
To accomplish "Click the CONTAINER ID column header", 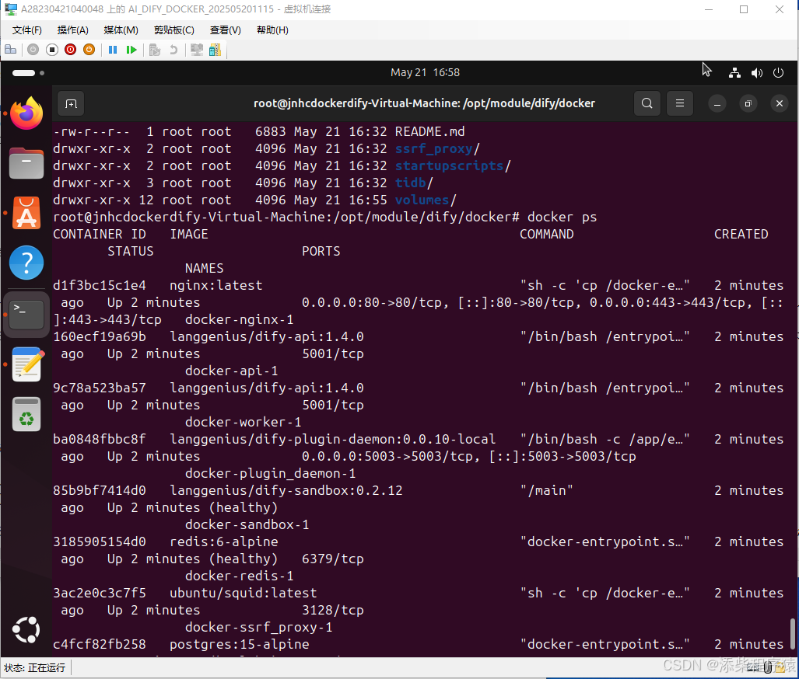I will 100,234.
